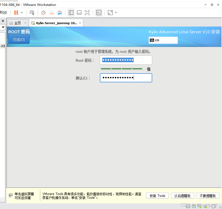Close the 主页 tab
The width and height of the screenshot is (222, 209).
point(25,23)
